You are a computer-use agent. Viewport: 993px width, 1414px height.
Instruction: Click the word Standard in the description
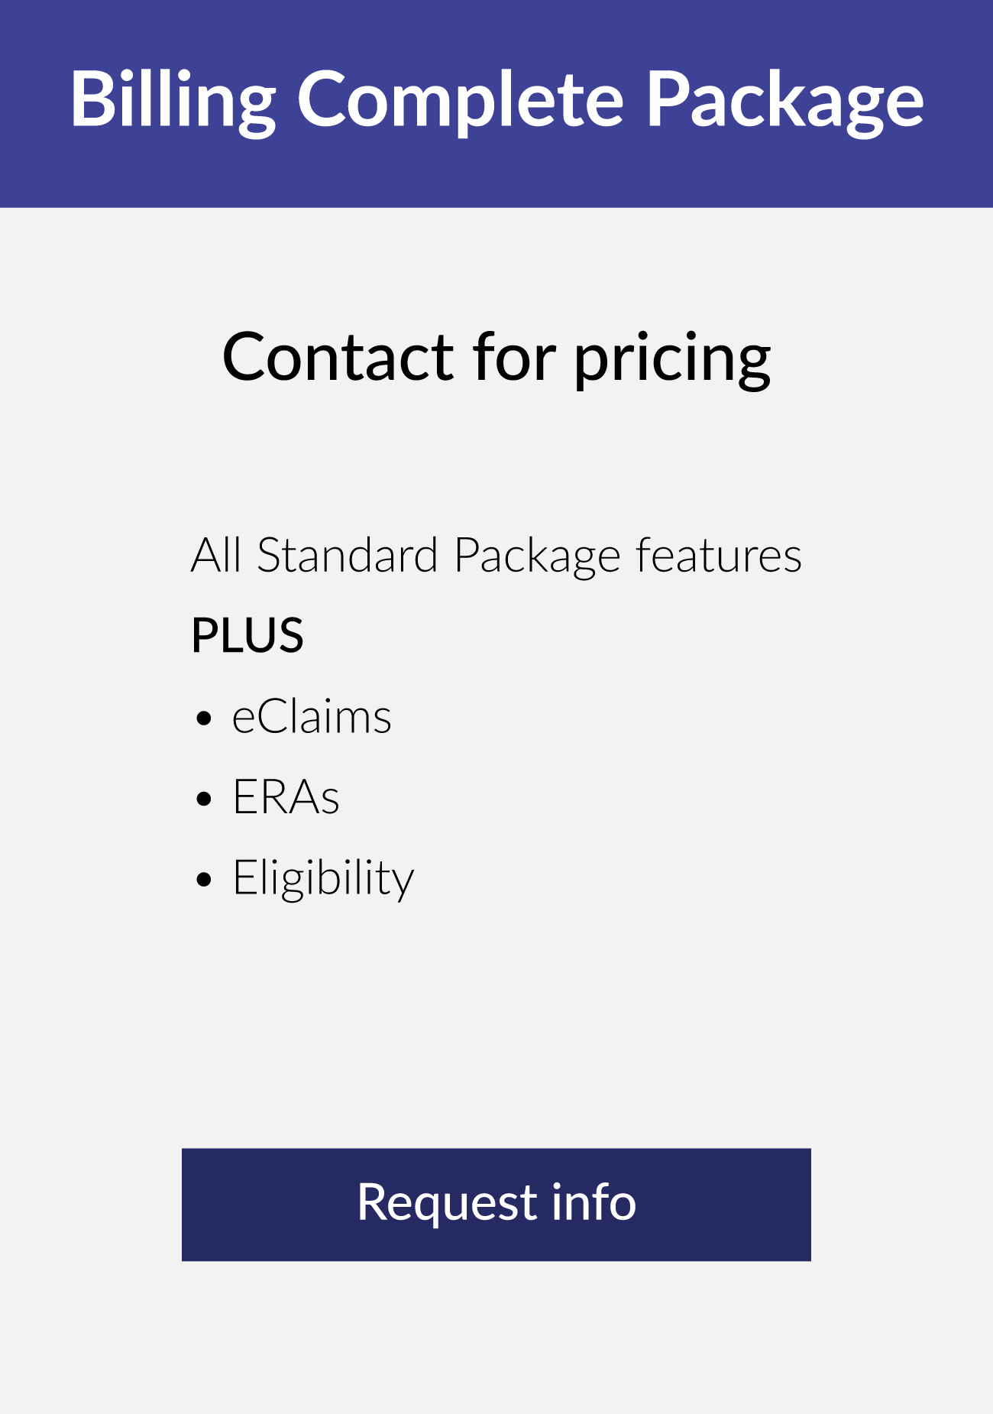tap(348, 555)
